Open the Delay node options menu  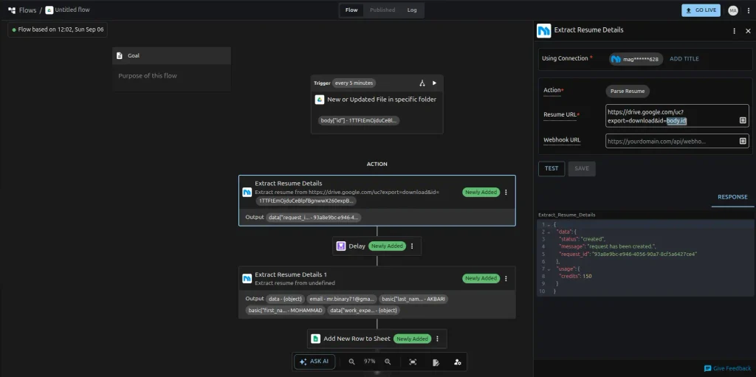[x=412, y=246]
